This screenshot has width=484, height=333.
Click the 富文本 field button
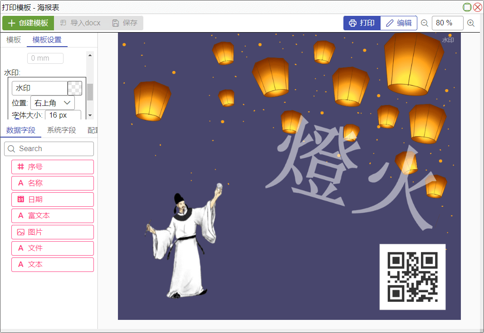(x=53, y=216)
